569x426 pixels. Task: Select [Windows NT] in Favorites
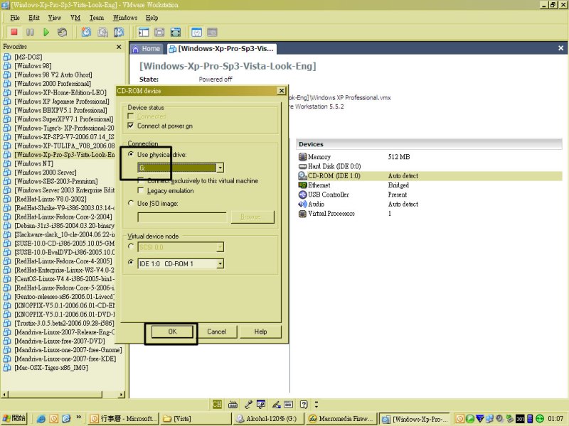pyautogui.click(x=33, y=163)
